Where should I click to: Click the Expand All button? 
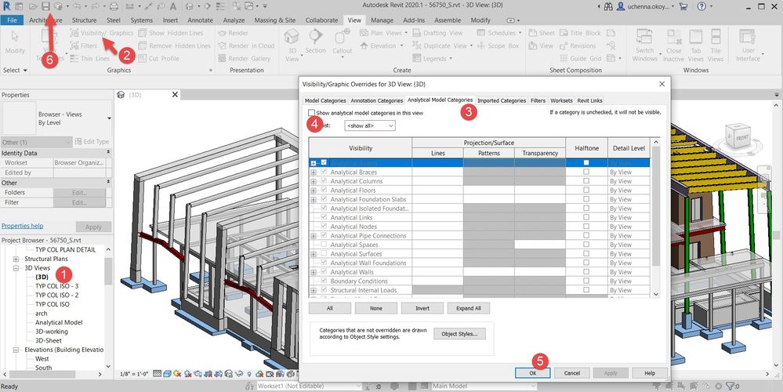point(469,308)
